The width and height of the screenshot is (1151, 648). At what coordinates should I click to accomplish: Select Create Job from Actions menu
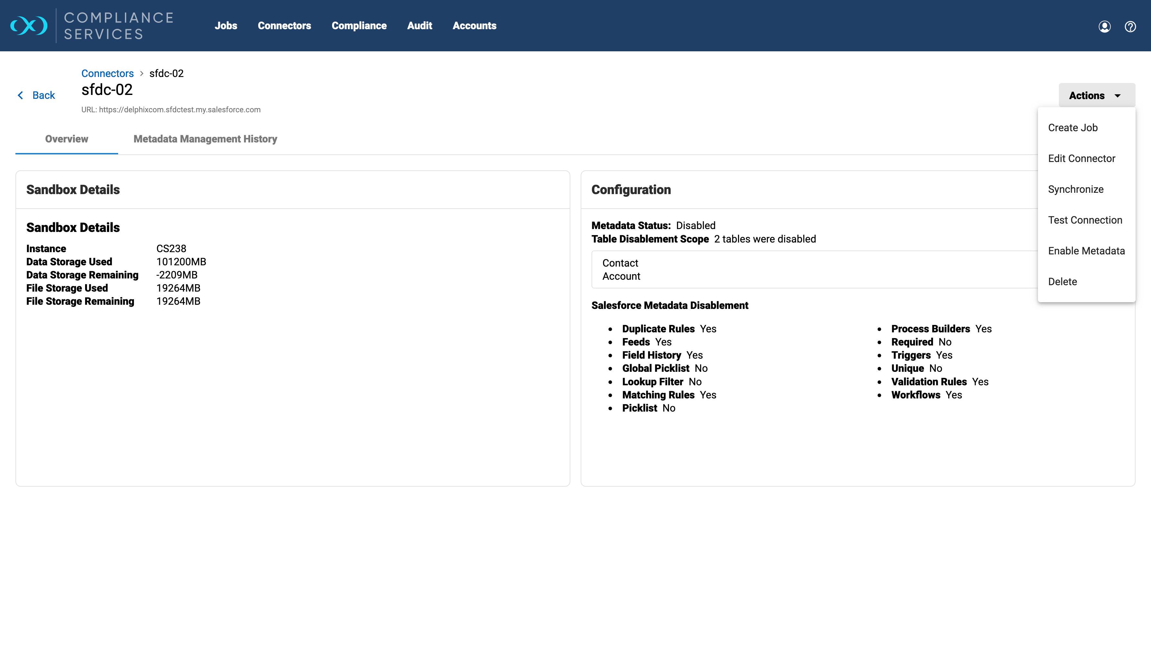(x=1072, y=128)
